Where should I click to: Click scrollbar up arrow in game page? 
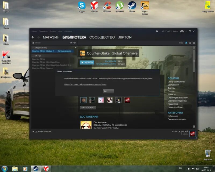[x=194, y=48]
